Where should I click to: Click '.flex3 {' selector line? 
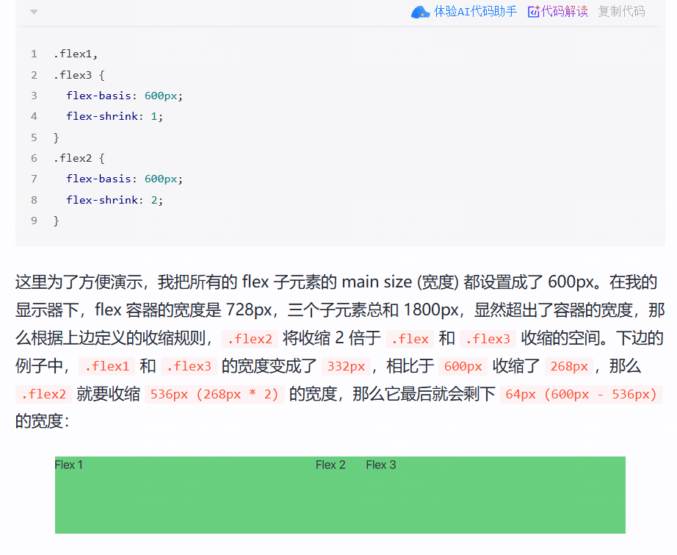click(79, 75)
